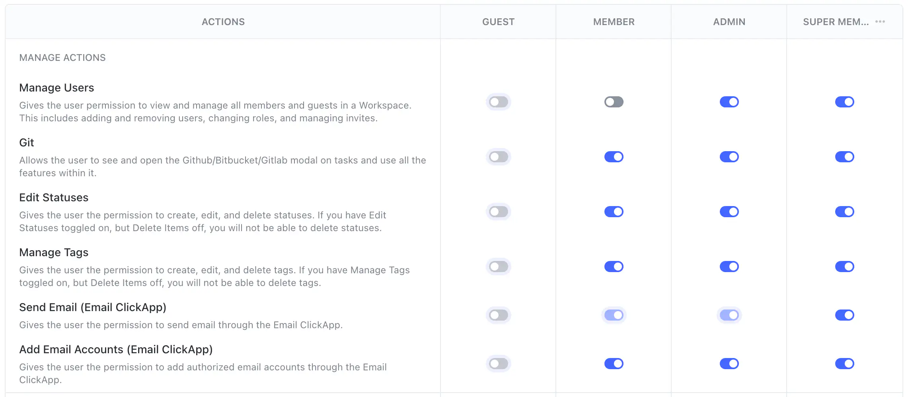The height and width of the screenshot is (397, 908).
Task: Disable Send Email for Super Member
Action: coord(845,315)
